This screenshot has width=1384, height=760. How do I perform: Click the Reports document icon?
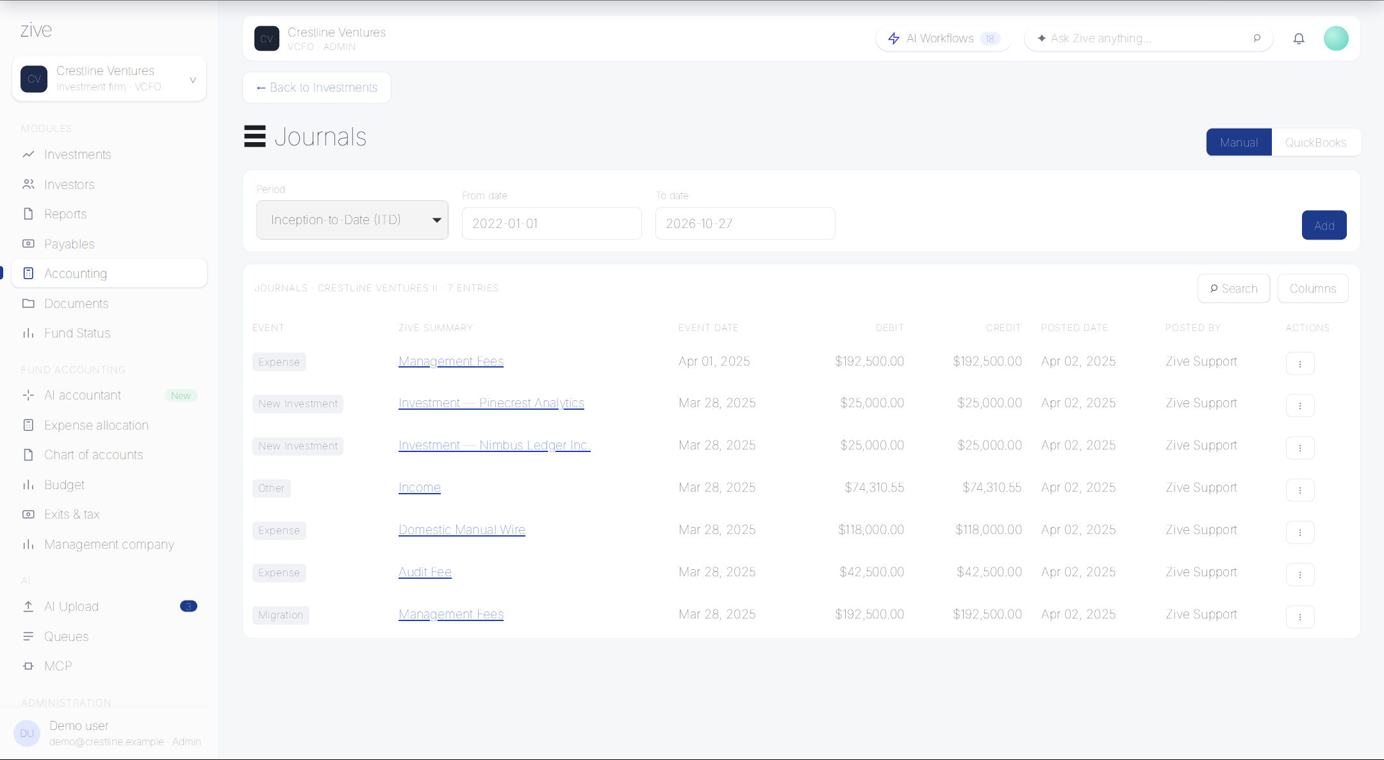point(28,214)
